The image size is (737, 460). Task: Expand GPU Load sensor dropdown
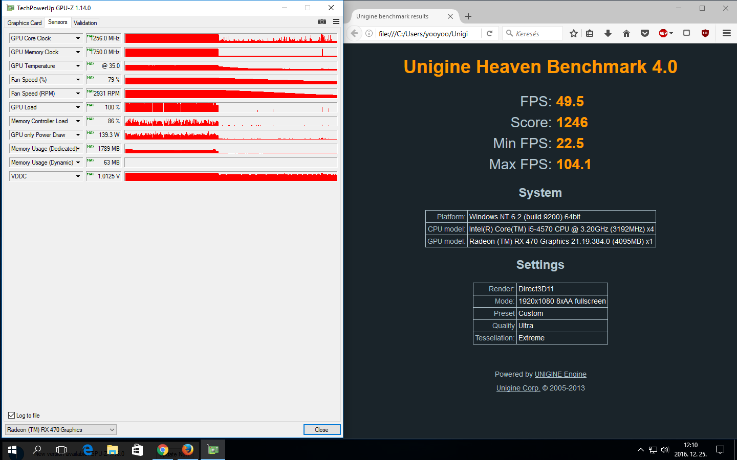point(78,107)
